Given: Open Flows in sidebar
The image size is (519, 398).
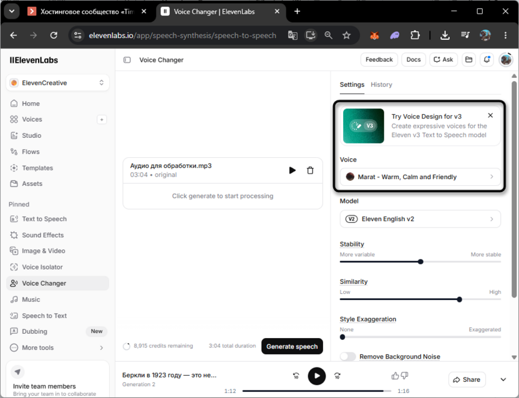Looking at the screenshot, I should click(x=57, y=152).
